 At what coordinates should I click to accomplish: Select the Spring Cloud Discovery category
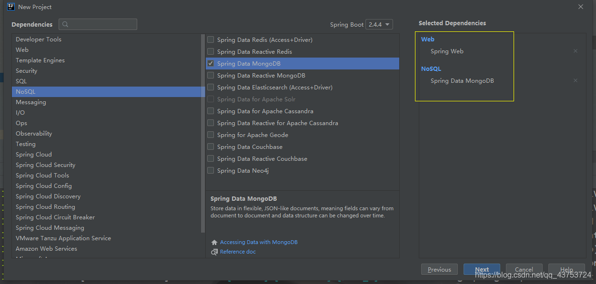click(x=48, y=196)
